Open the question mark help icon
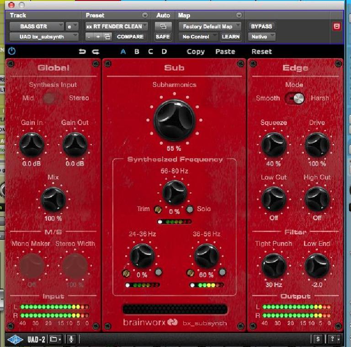The width and height of the screenshot is (351, 347). (333, 339)
